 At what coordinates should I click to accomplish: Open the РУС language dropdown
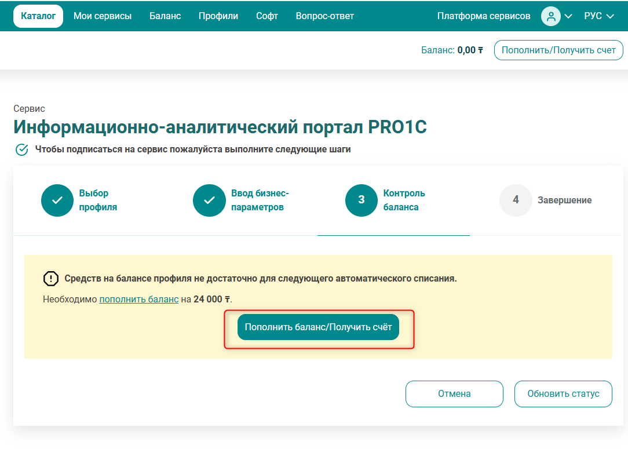coord(598,16)
